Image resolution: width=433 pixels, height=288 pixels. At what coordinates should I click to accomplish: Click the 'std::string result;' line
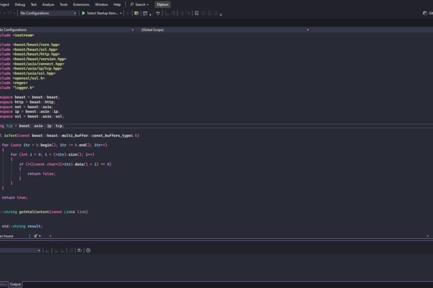22,226
